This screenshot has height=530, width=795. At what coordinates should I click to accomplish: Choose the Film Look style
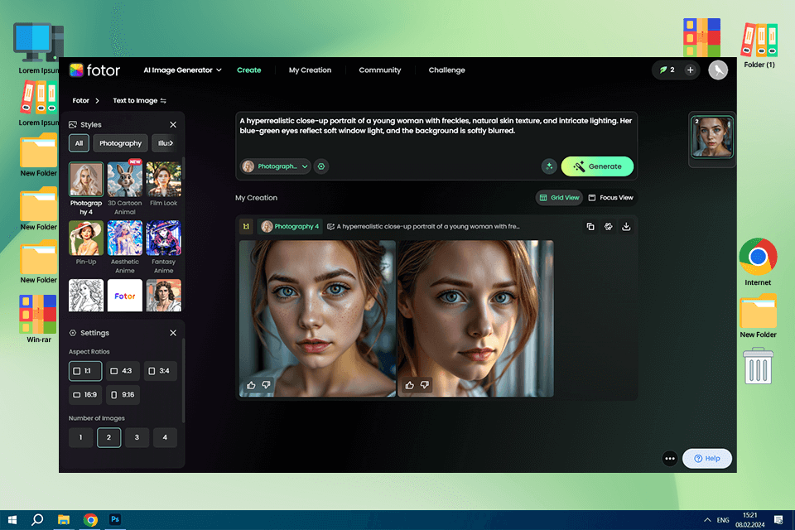[163, 179]
